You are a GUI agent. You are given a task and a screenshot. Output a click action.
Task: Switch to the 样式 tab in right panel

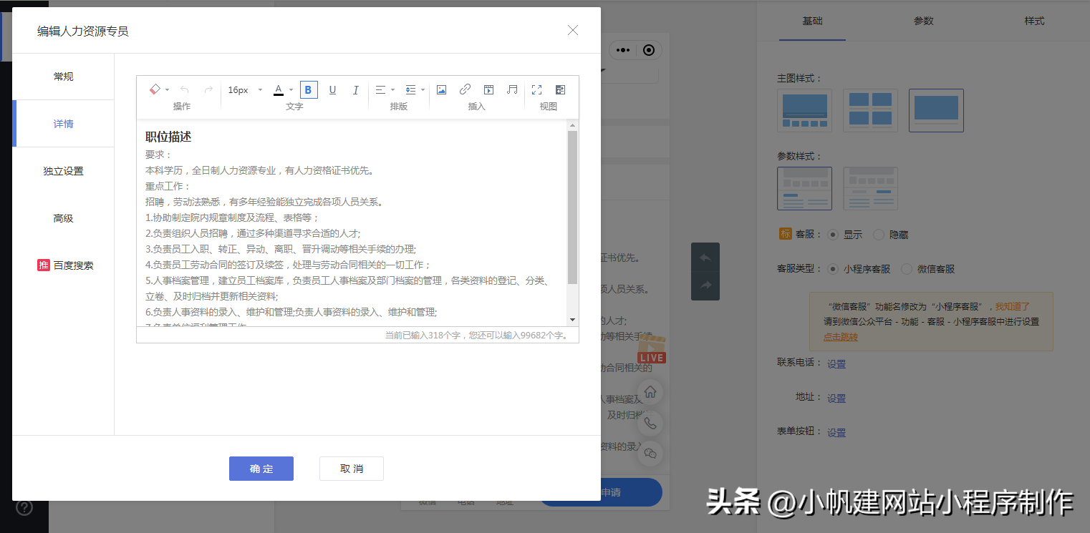coord(1034,21)
